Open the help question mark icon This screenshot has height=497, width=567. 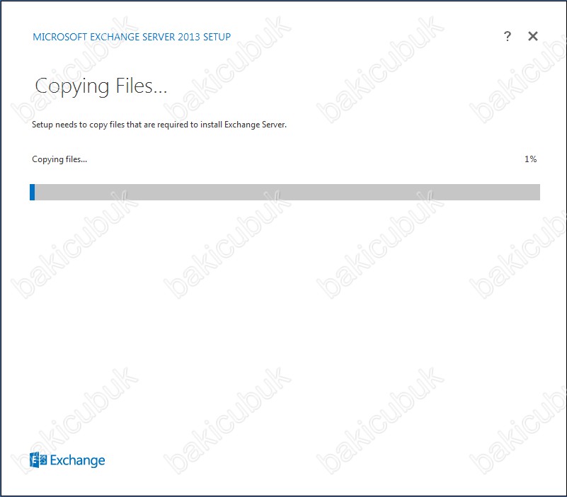click(508, 36)
